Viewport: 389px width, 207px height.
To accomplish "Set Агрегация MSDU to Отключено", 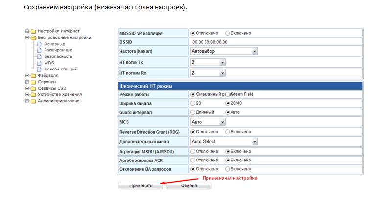I will (192, 152).
